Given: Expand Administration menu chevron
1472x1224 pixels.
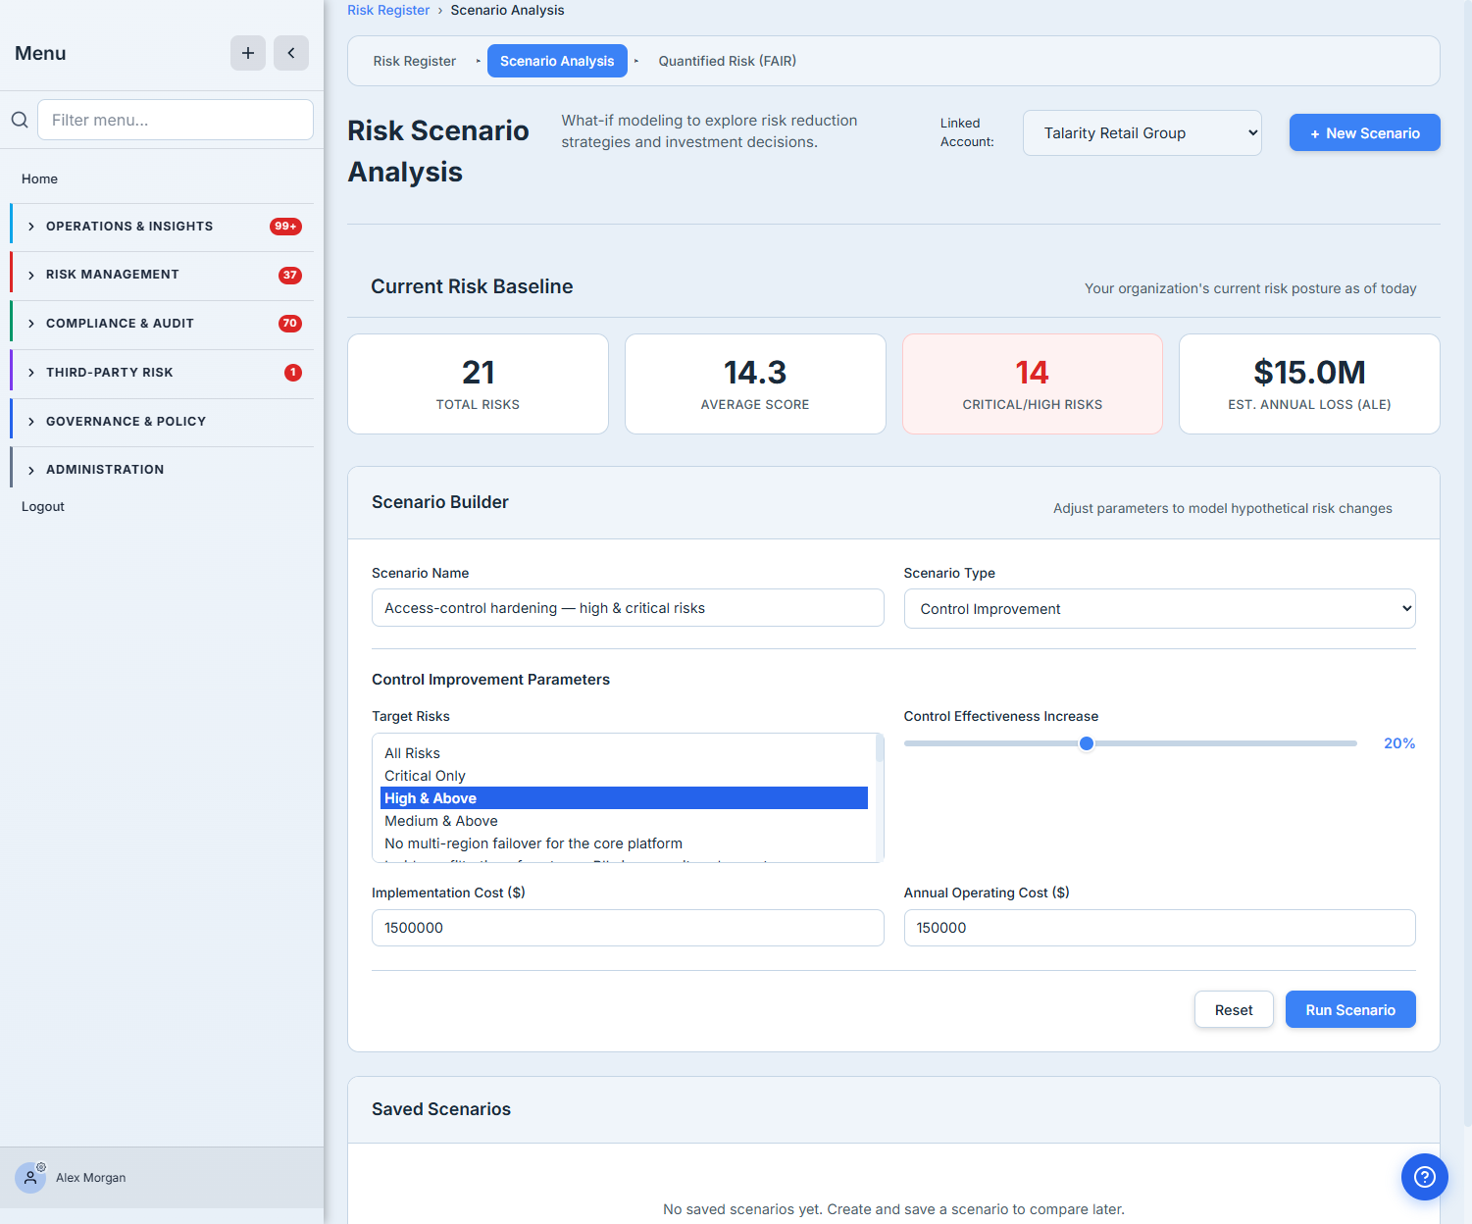Looking at the screenshot, I should point(31,470).
